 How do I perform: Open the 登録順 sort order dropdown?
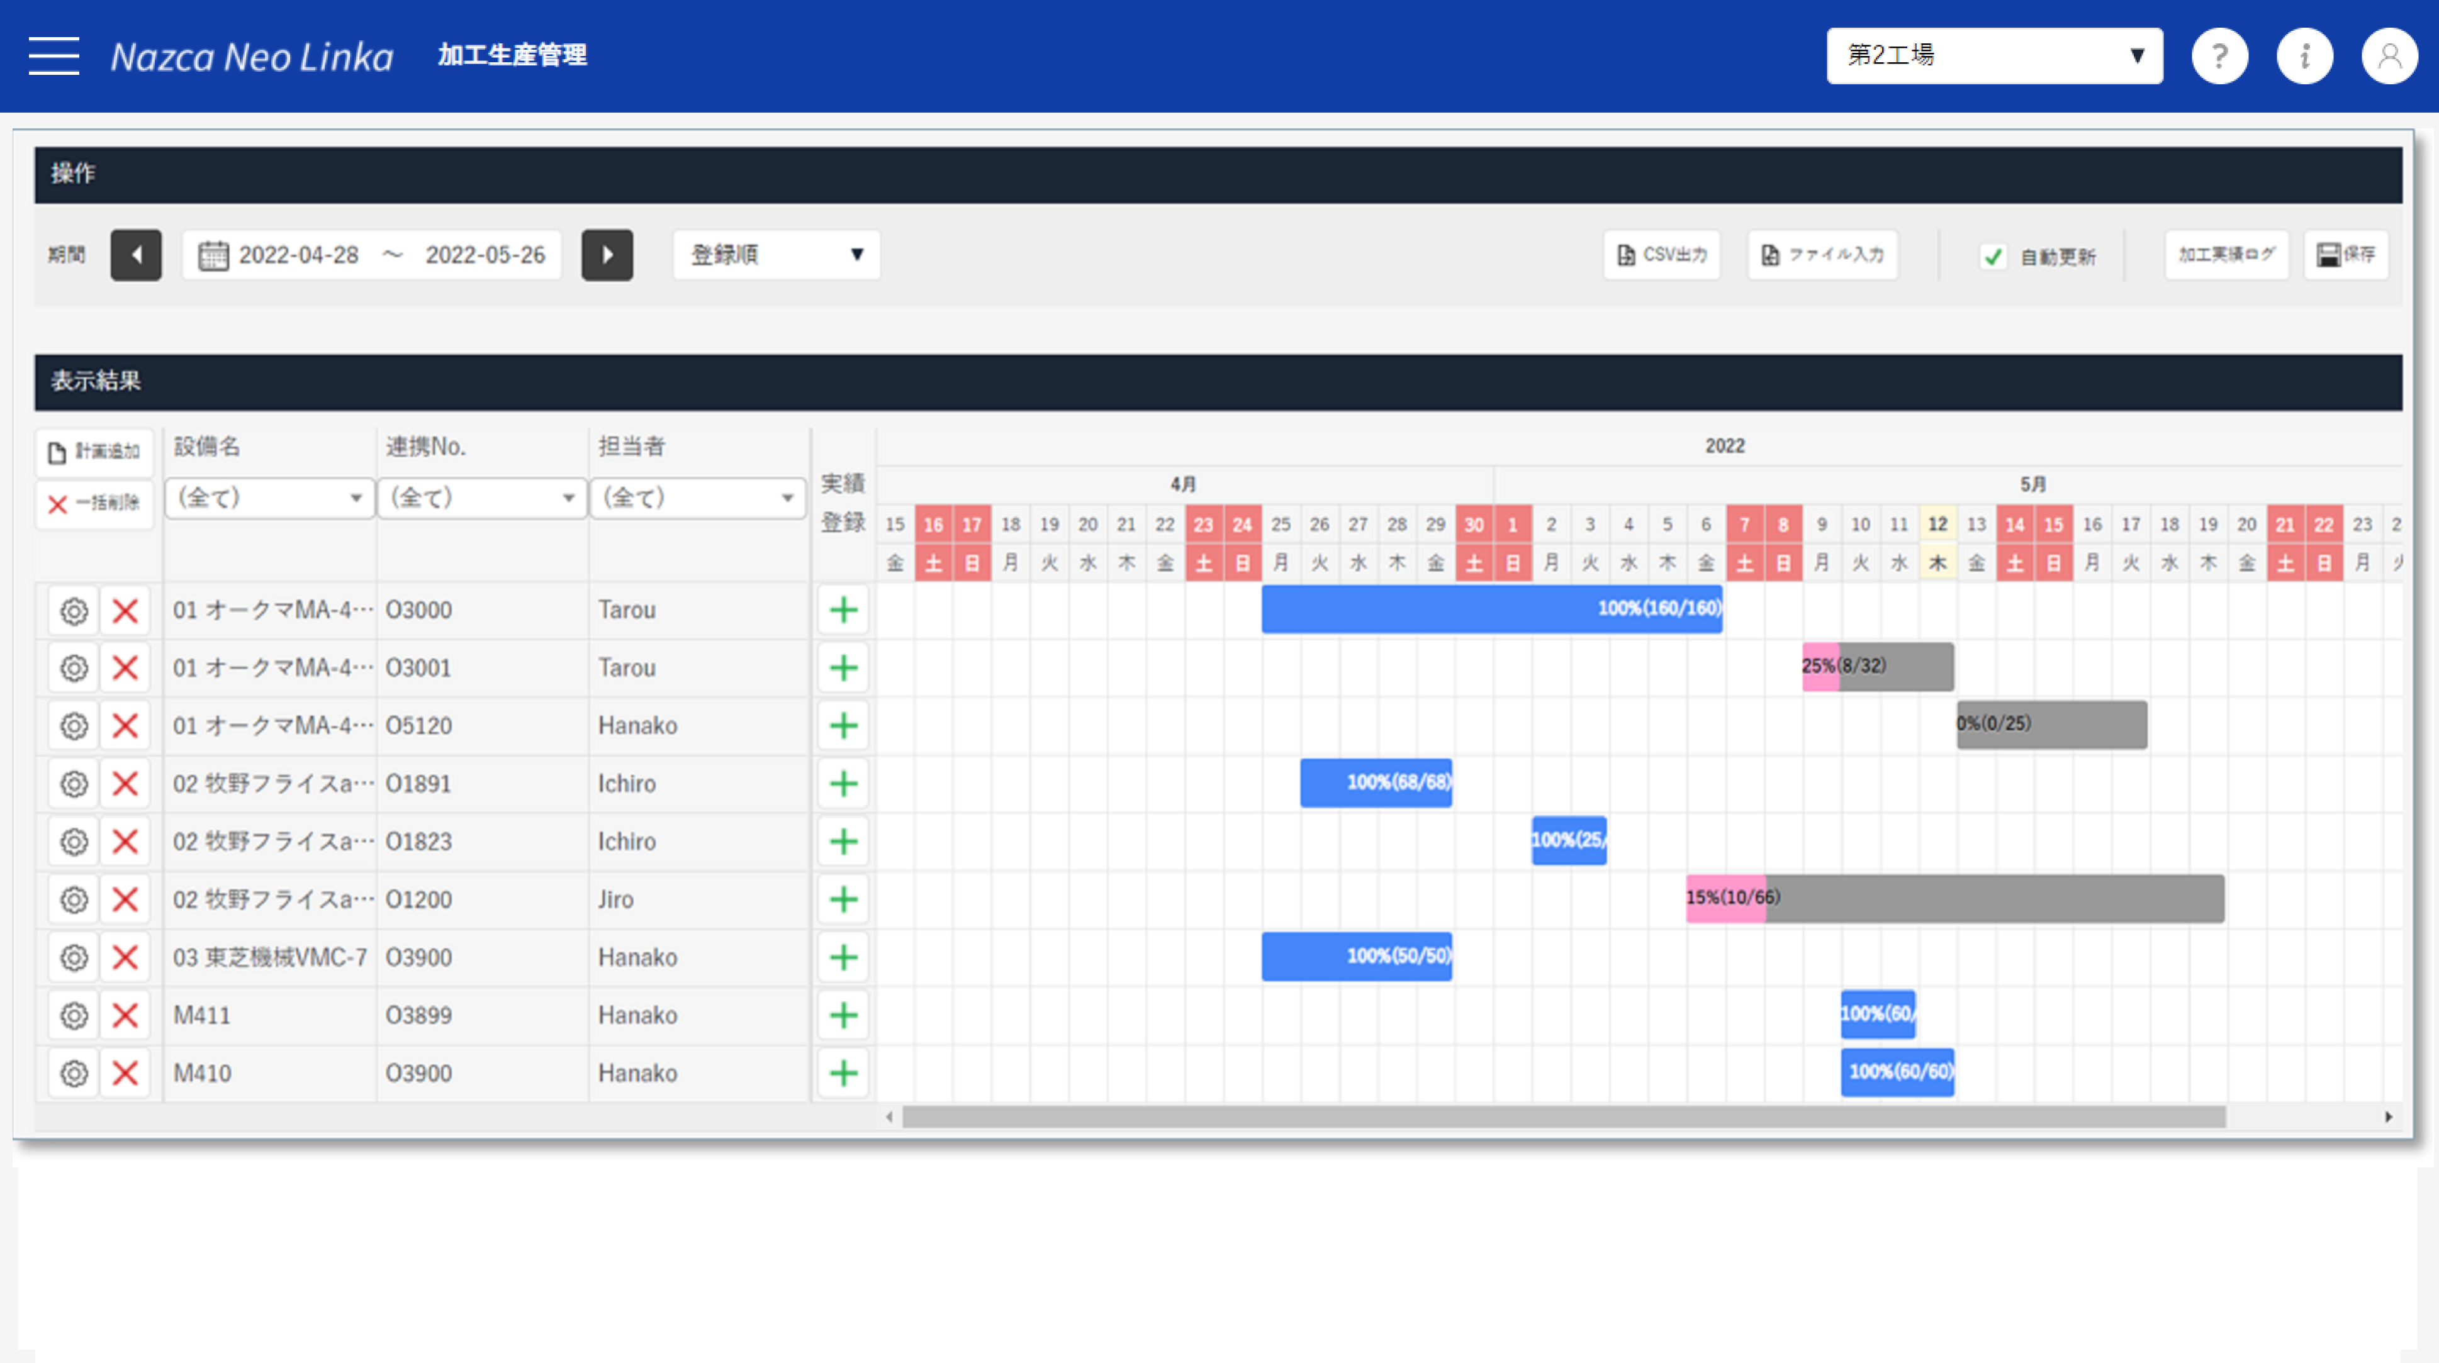777,255
